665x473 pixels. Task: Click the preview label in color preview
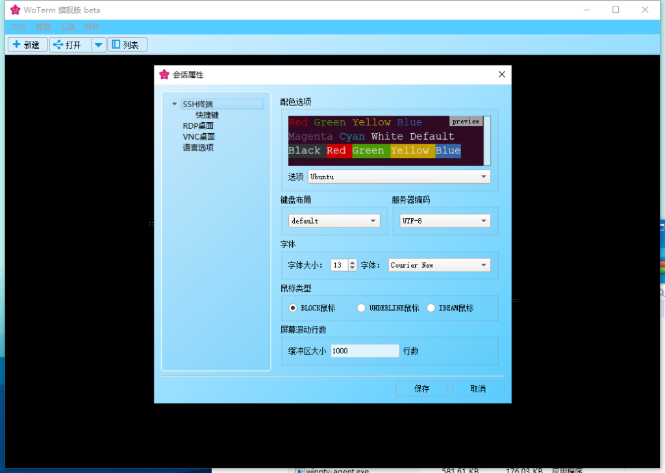tap(466, 121)
